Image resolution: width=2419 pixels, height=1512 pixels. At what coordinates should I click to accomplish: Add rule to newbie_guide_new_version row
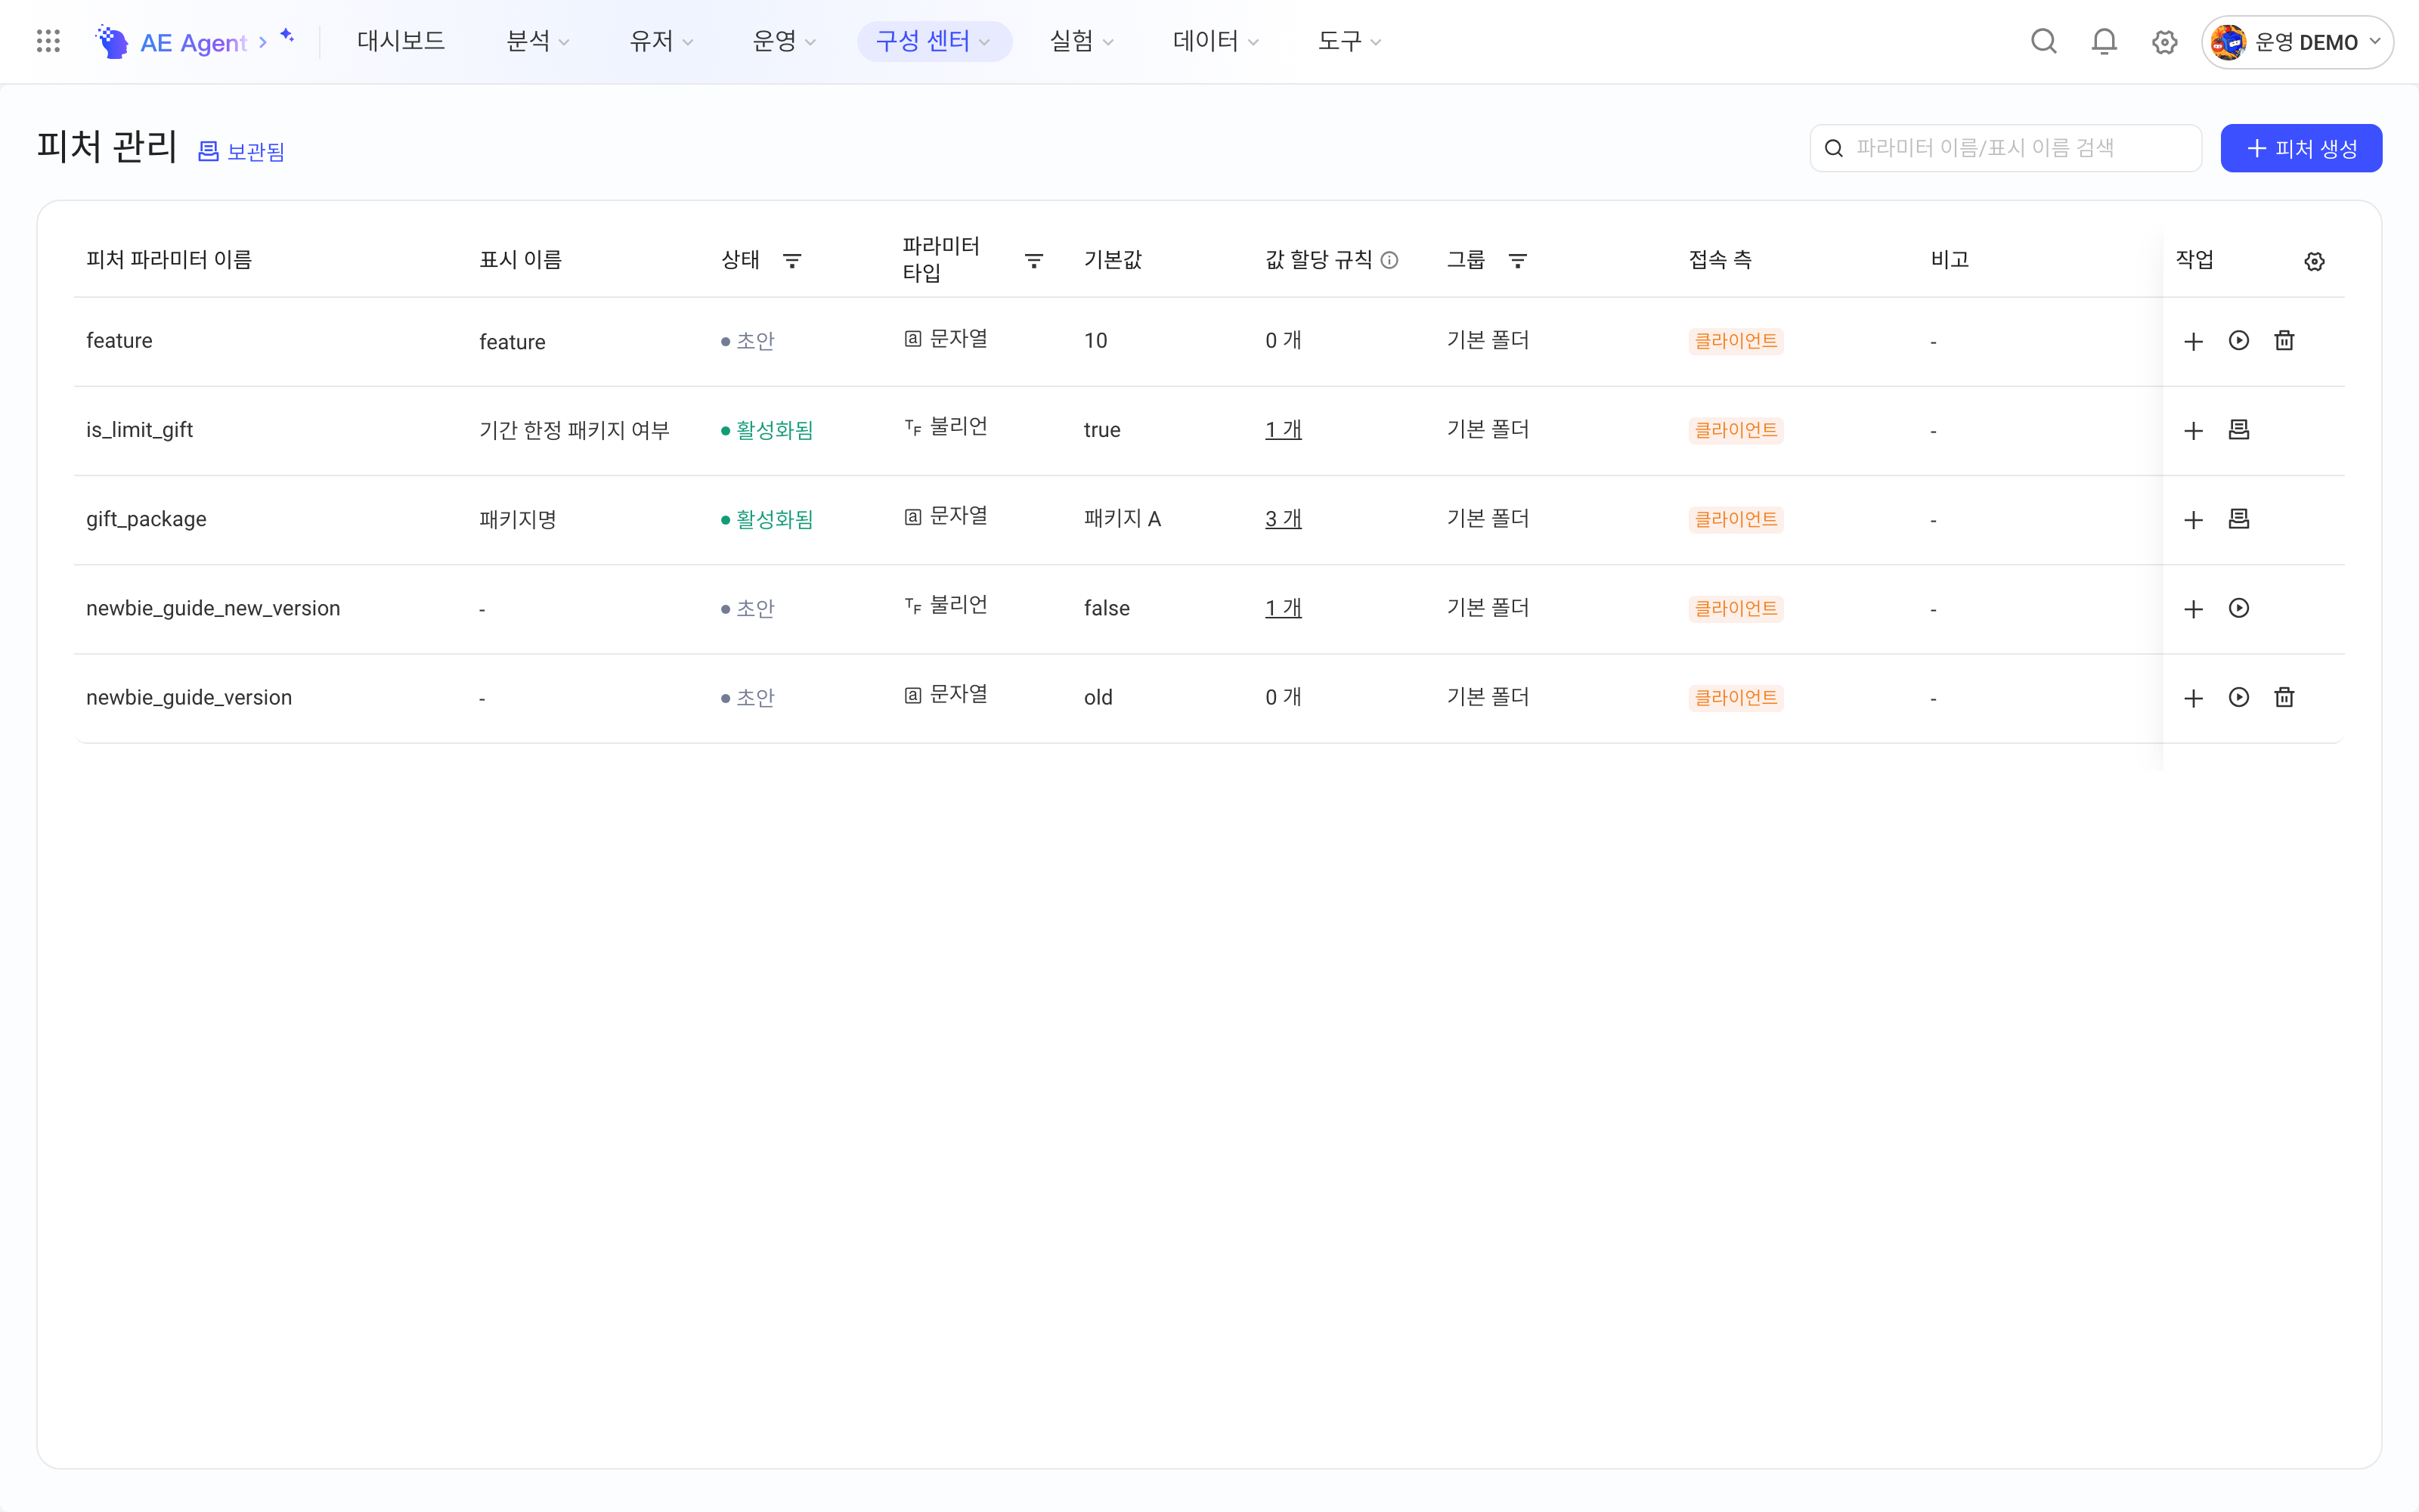2193,608
